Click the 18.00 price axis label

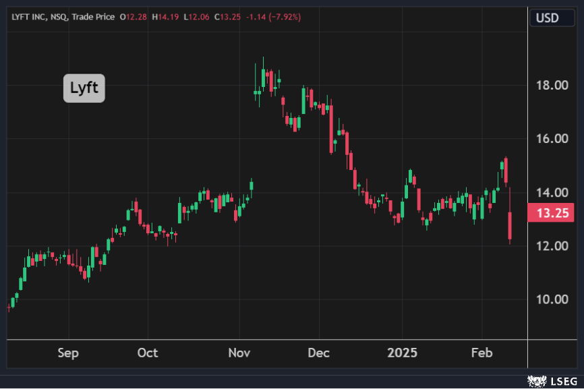[x=552, y=86]
